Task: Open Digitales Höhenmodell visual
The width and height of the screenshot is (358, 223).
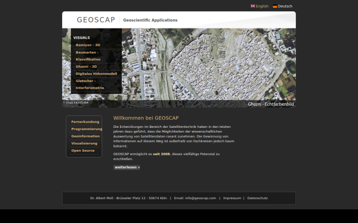Action: pos(96,74)
